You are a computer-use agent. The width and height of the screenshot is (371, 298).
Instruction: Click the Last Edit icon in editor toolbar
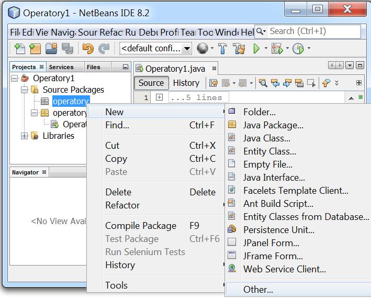pyautogui.click(x=213, y=83)
